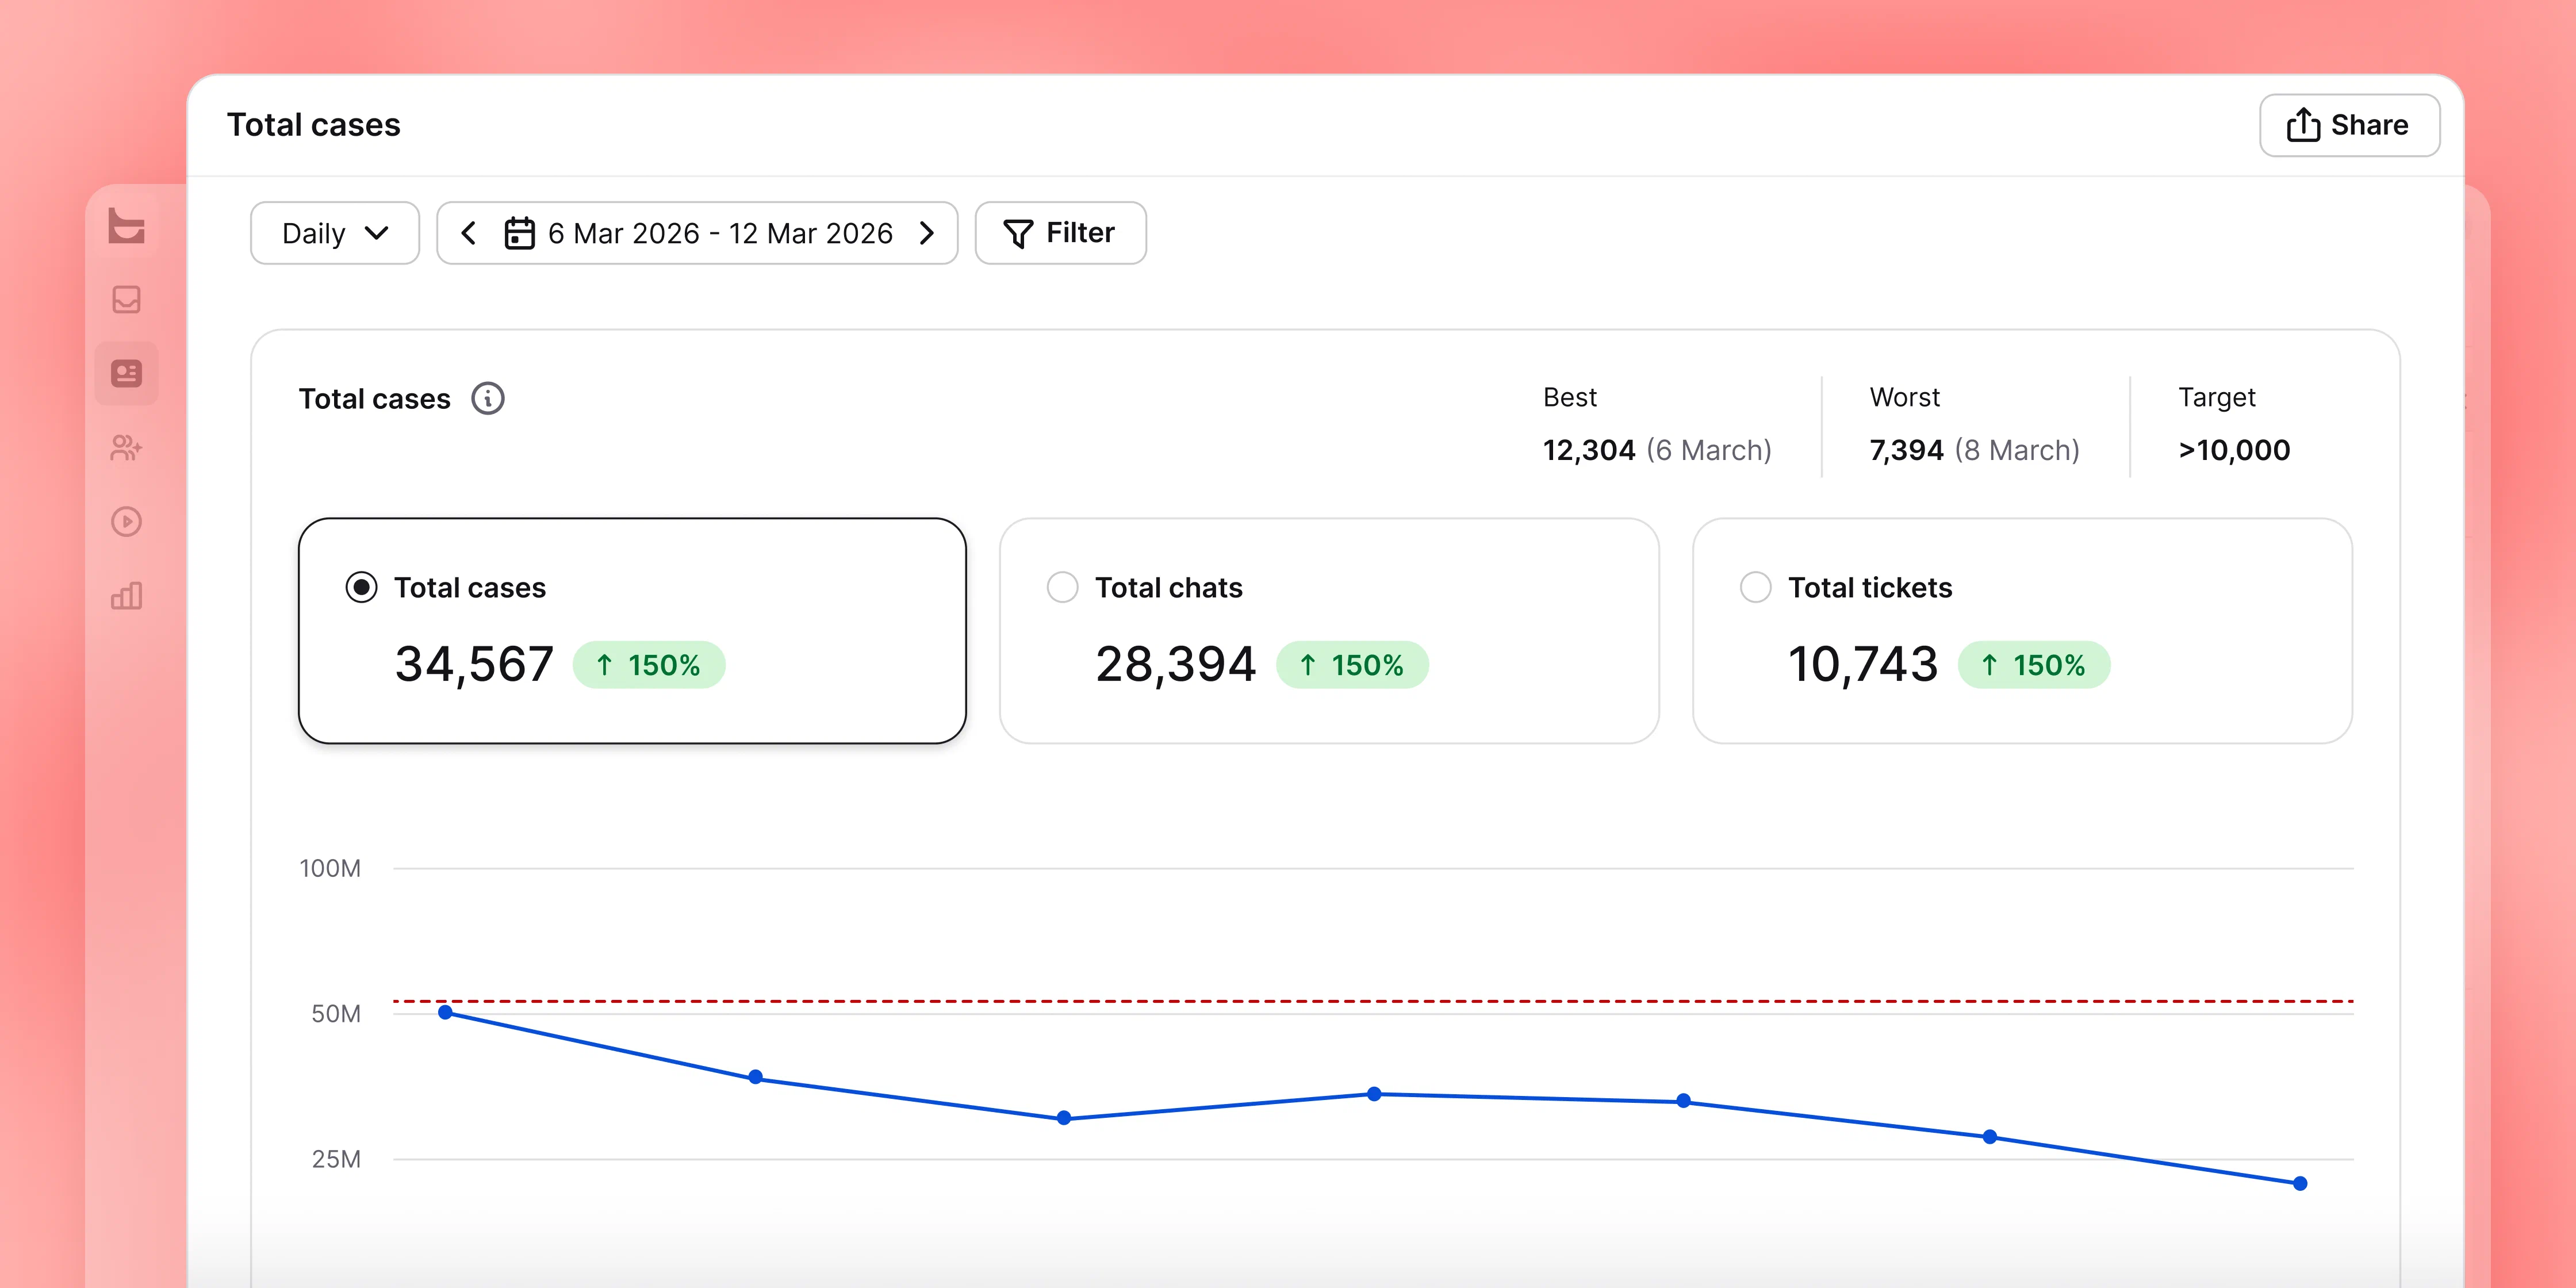Click the 150% badge on Total cases card
Viewport: 2576px width, 1288px height.
click(649, 665)
